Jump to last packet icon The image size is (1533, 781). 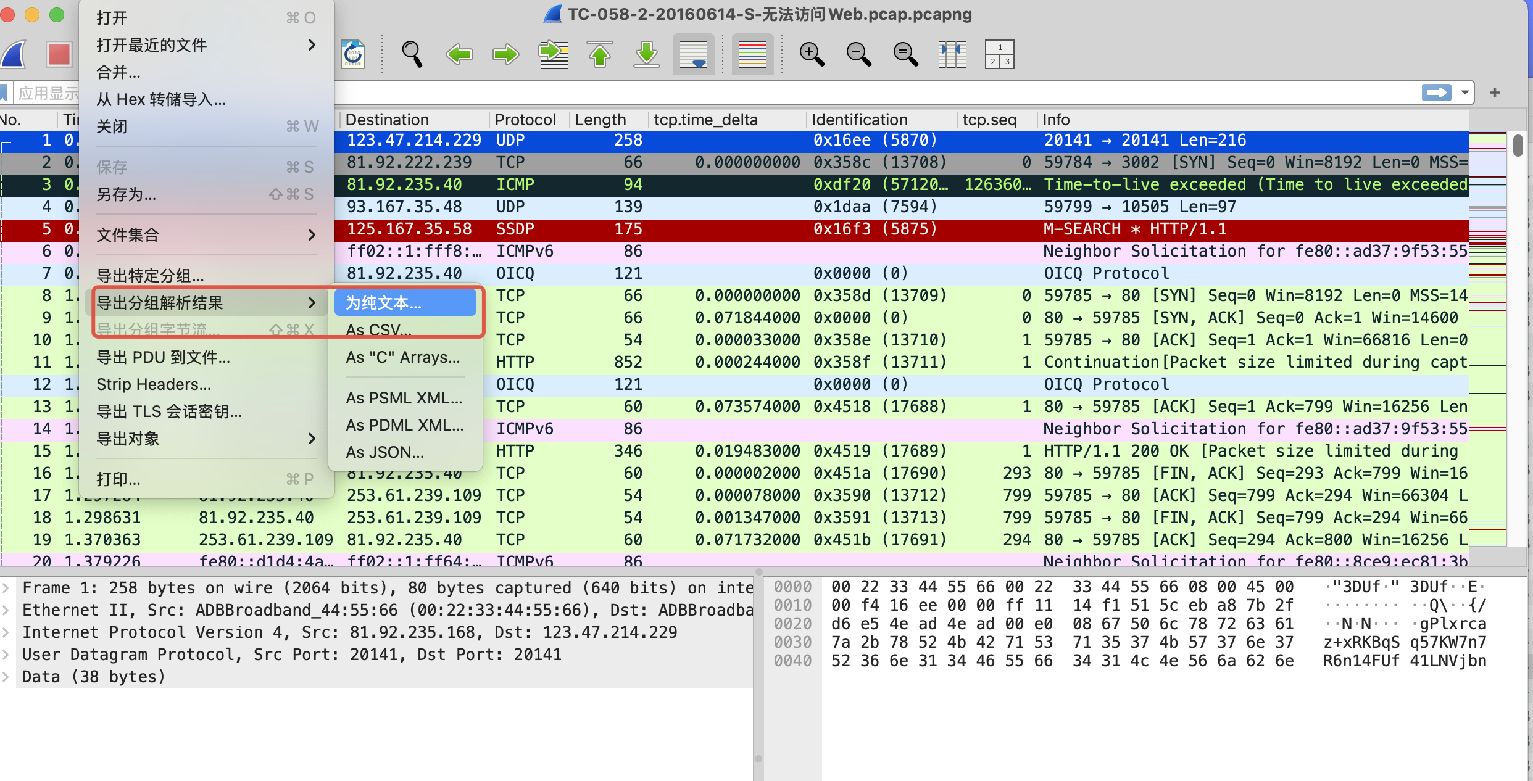(646, 54)
